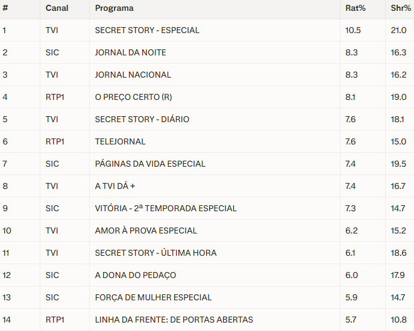
Task: Click the 21.0 share value
Action: [398, 30]
